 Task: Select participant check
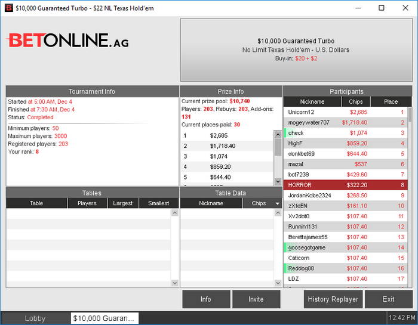pyautogui.click(x=346, y=133)
